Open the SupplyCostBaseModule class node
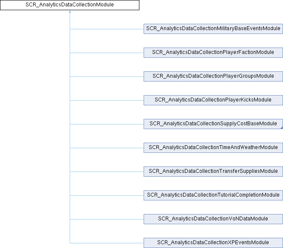This screenshot has height=248, width=283. 213,124
